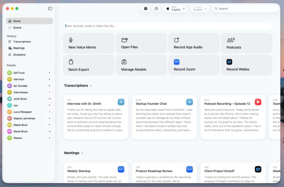Click the folder-plus icon on Open Files
Image resolution: width=284 pixels, height=187 pixels.
click(125, 40)
